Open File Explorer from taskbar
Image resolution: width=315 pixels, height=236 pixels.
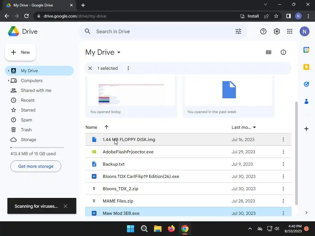pos(158,229)
